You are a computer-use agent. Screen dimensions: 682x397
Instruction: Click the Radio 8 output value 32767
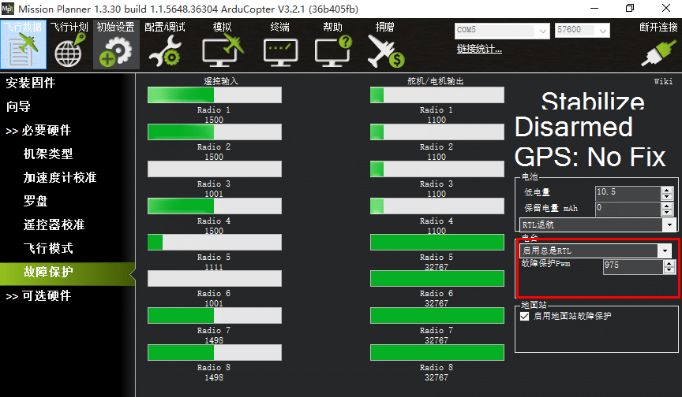(x=437, y=377)
